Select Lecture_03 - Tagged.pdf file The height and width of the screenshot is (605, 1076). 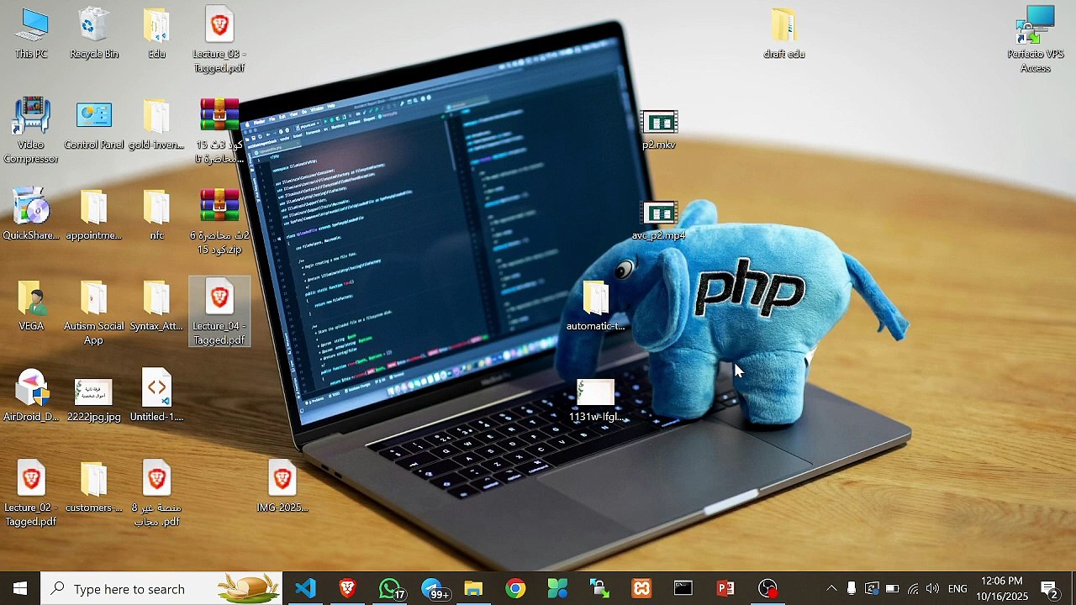[x=219, y=40]
